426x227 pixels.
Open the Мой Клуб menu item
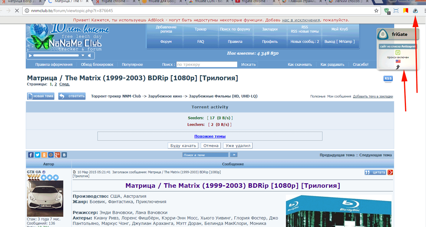[339, 29]
